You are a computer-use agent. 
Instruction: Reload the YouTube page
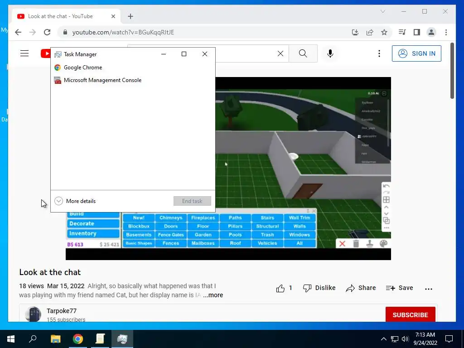pyautogui.click(x=47, y=32)
